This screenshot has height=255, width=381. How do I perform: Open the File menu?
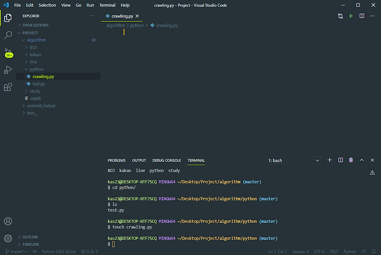click(x=17, y=5)
